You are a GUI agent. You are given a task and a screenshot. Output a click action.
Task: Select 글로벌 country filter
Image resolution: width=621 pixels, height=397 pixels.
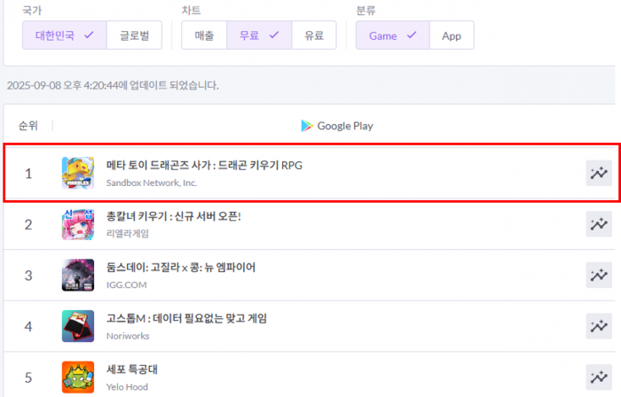(x=134, y=35)
